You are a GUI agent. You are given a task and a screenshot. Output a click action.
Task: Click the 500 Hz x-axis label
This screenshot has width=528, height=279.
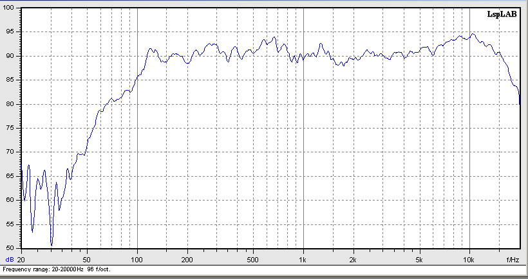point(253,260)
